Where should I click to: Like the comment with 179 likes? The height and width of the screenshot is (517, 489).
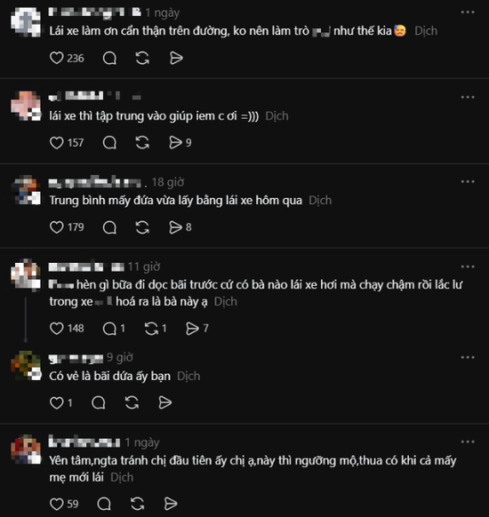[x=56, y=227]
